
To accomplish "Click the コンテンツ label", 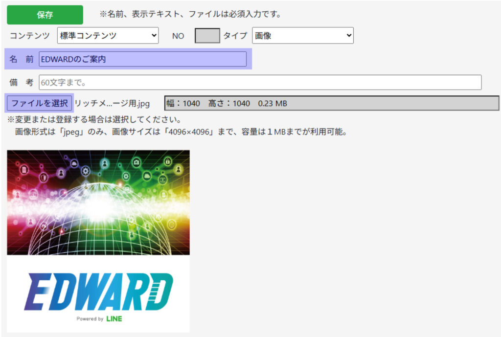I will click(x=30, y=35).
